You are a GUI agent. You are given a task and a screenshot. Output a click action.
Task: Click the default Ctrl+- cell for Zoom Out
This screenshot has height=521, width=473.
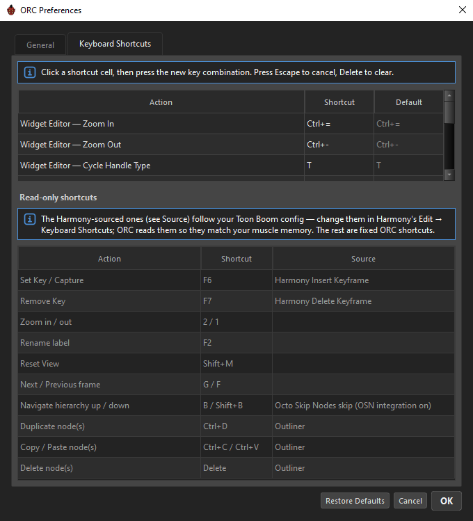[x=408, y=145]
